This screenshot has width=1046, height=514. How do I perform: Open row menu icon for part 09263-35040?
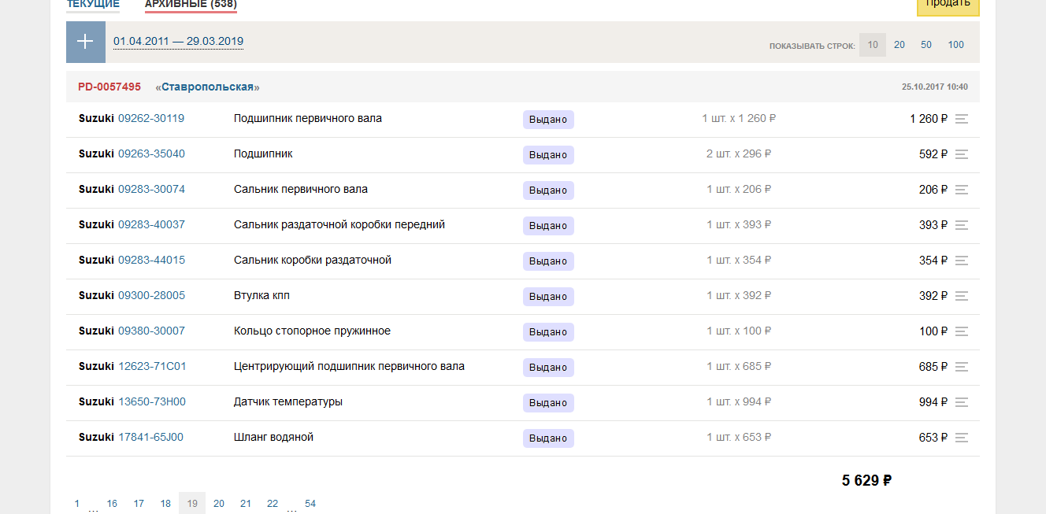pyautogui.click(x=961, y=154)
